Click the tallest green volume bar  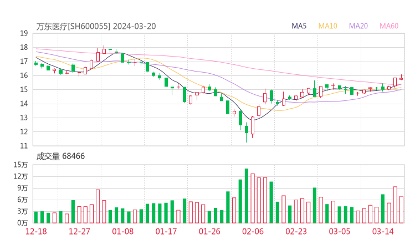click(247, 196)
